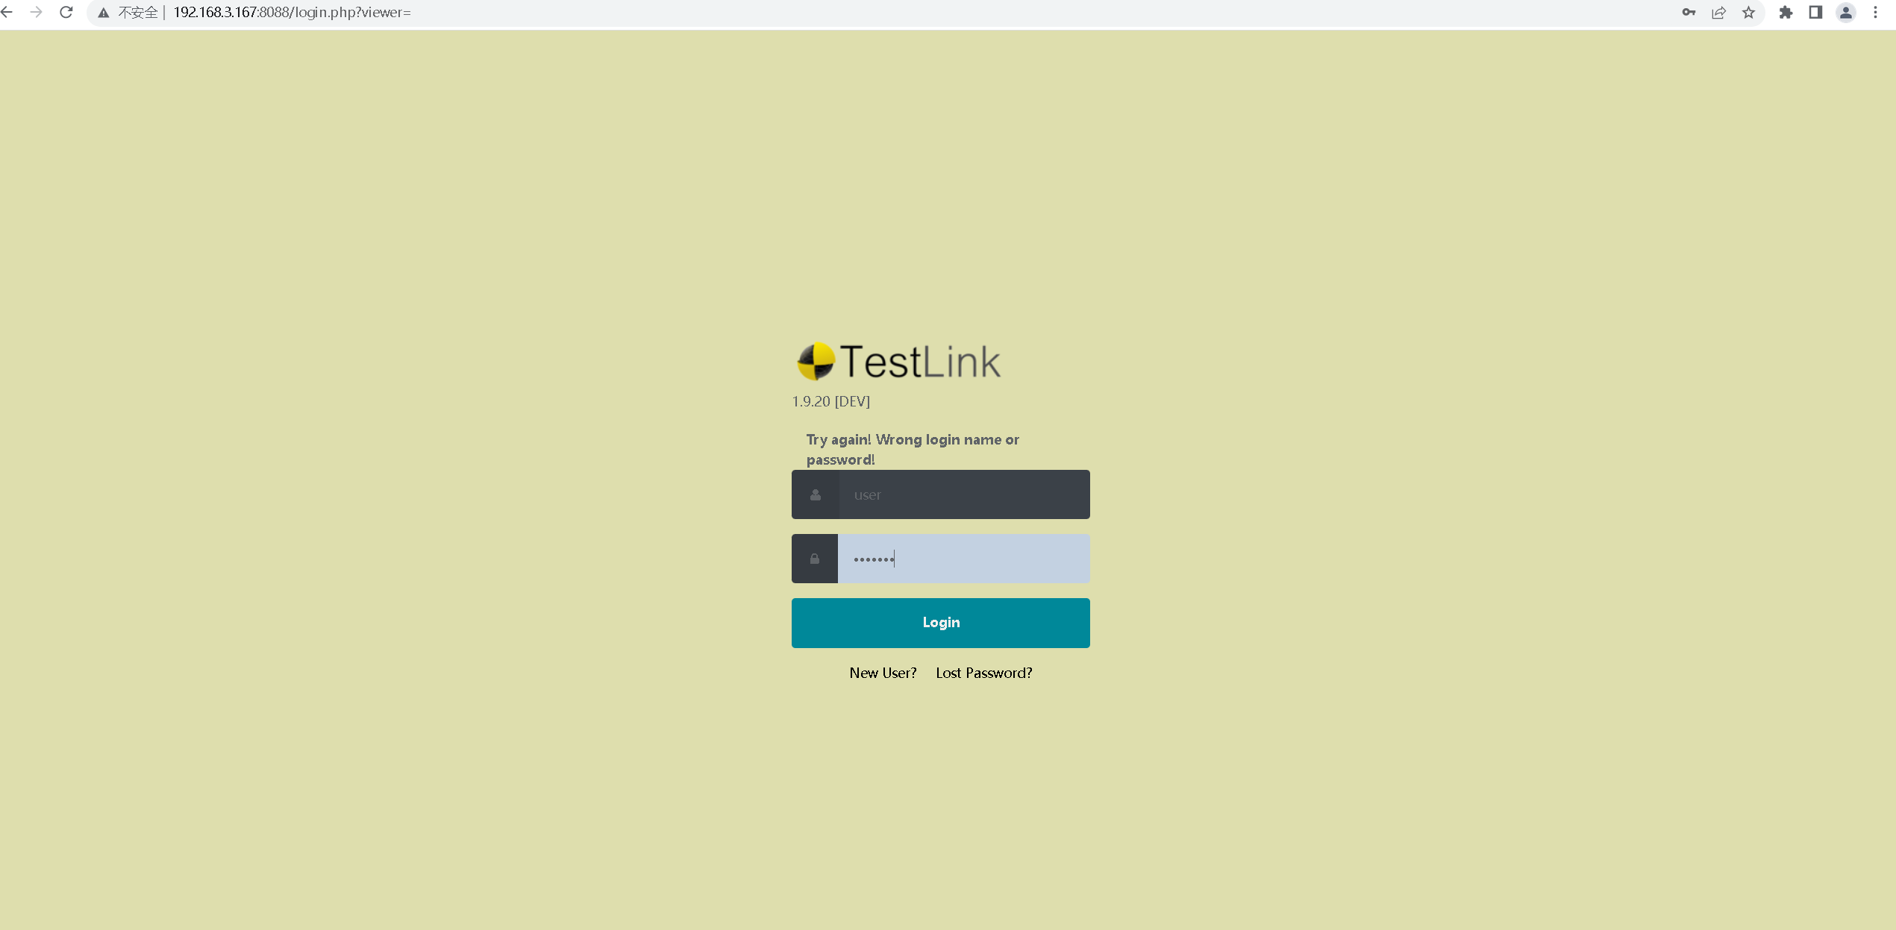Click the share page icon
The width and height of the screenshot is (1896, 930).
pos(1718,12)
